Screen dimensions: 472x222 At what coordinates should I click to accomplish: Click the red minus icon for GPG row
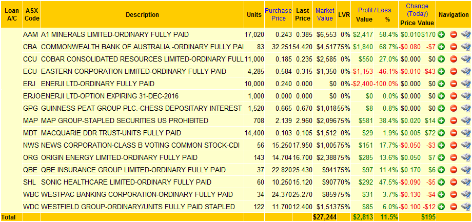pyautogui.click(x=454, y=108)
